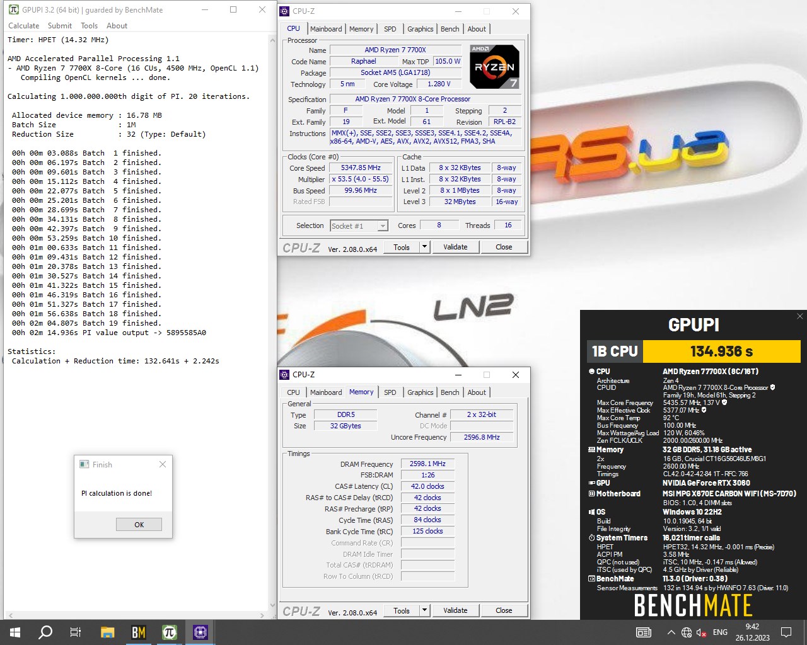Click the DRAM Frequency field 2598.1 MHz
This screenshot has height=645, width=807.
[427, 464]
